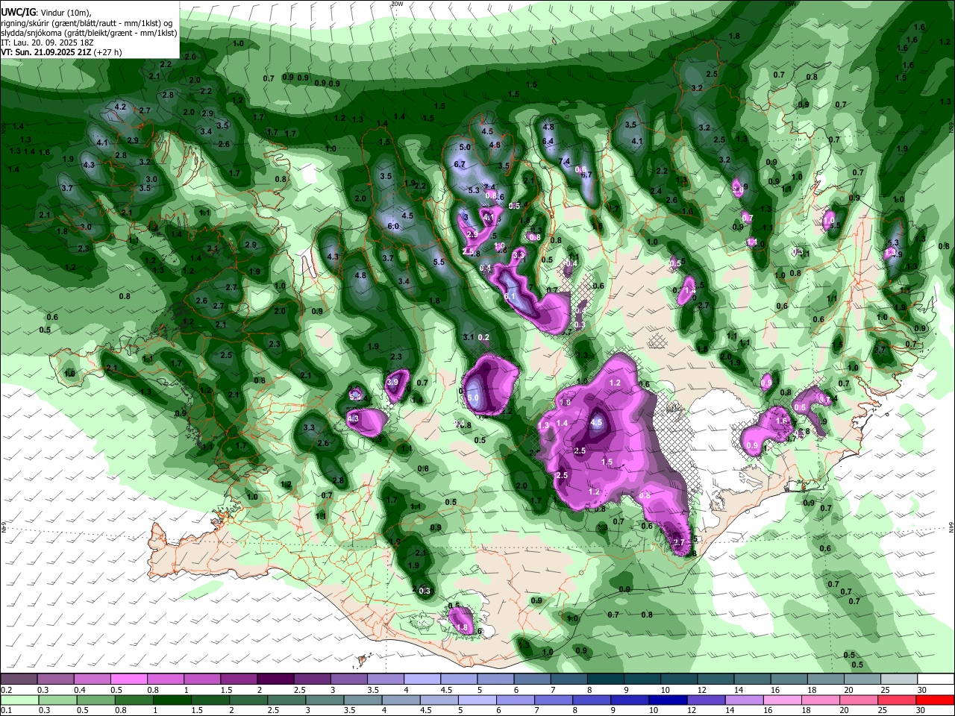Screen dimensions: 955x716
Task: Click the '0.1' label on the rain scale
Action: pyautogui.click(x=6, y=710)
